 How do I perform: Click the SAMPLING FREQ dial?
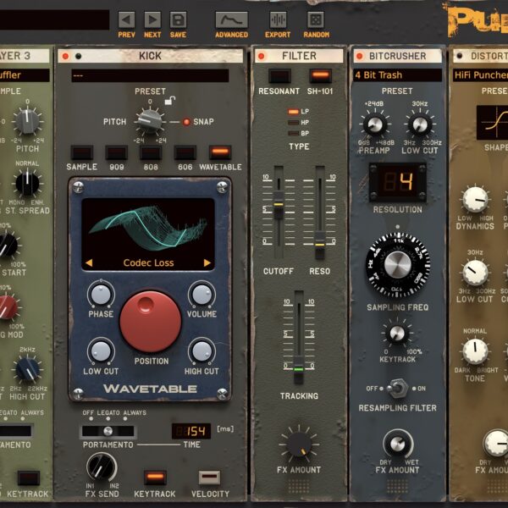click(x=398, y=265)
